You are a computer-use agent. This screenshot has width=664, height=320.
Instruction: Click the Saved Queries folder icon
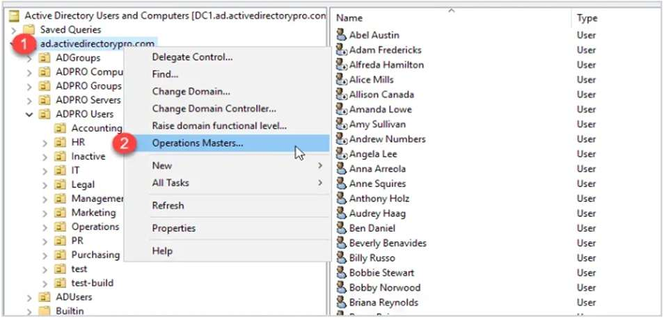(29, 30)
